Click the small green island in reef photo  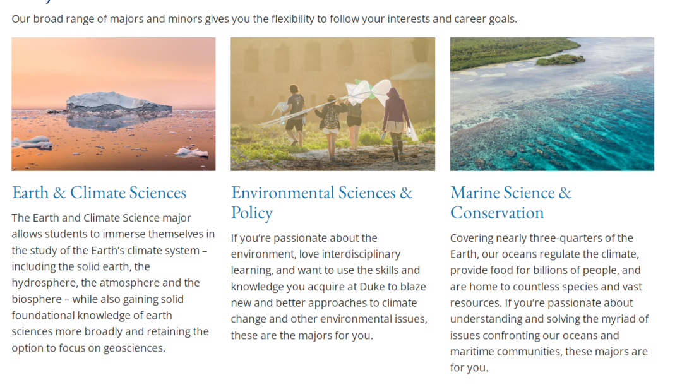tap(560, 60)
